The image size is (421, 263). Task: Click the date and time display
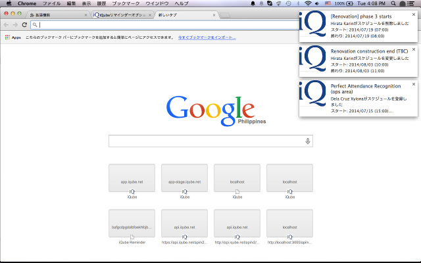(371, 3)
